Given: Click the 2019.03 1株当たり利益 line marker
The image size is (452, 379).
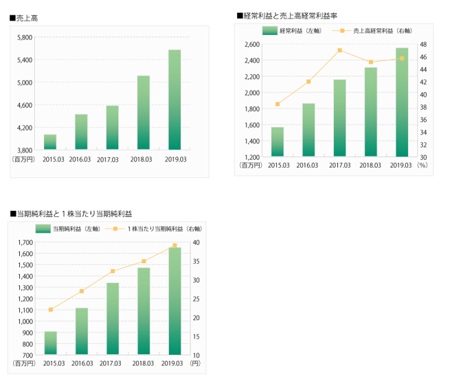Looking at the screenshot, I should 174,245.
